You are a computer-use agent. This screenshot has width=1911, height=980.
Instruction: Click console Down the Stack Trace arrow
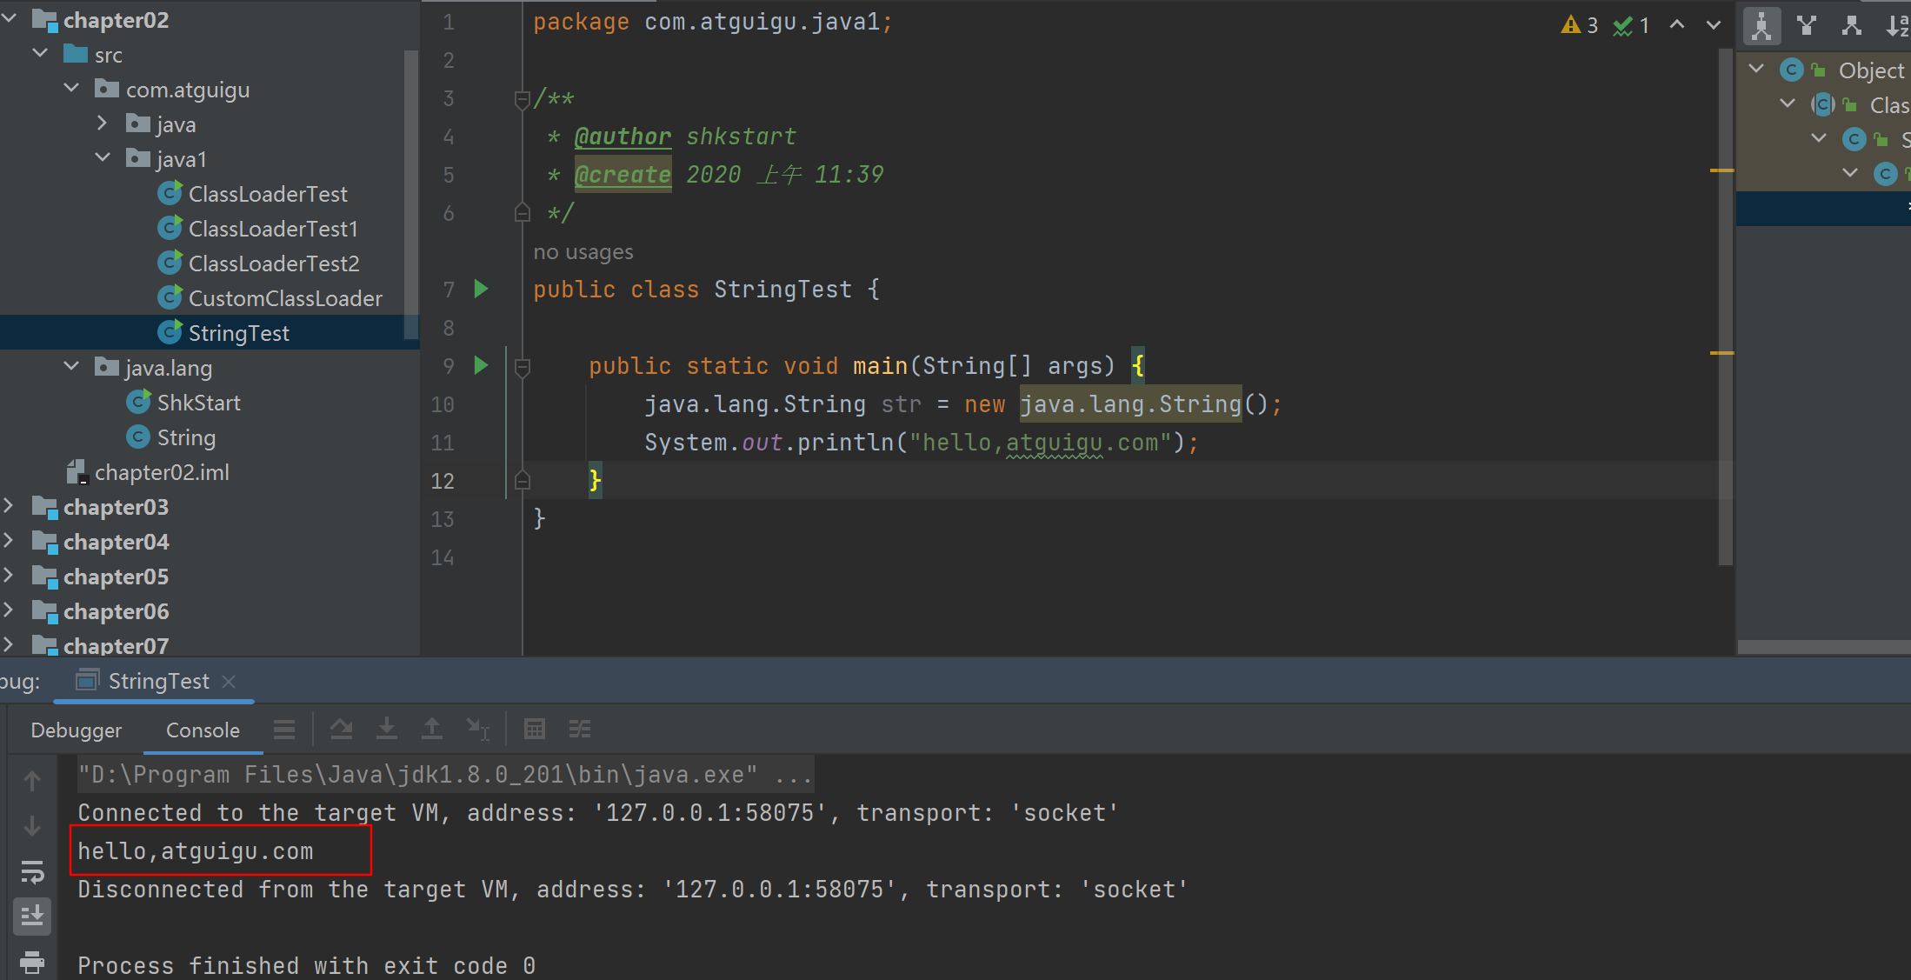(32, 826)
